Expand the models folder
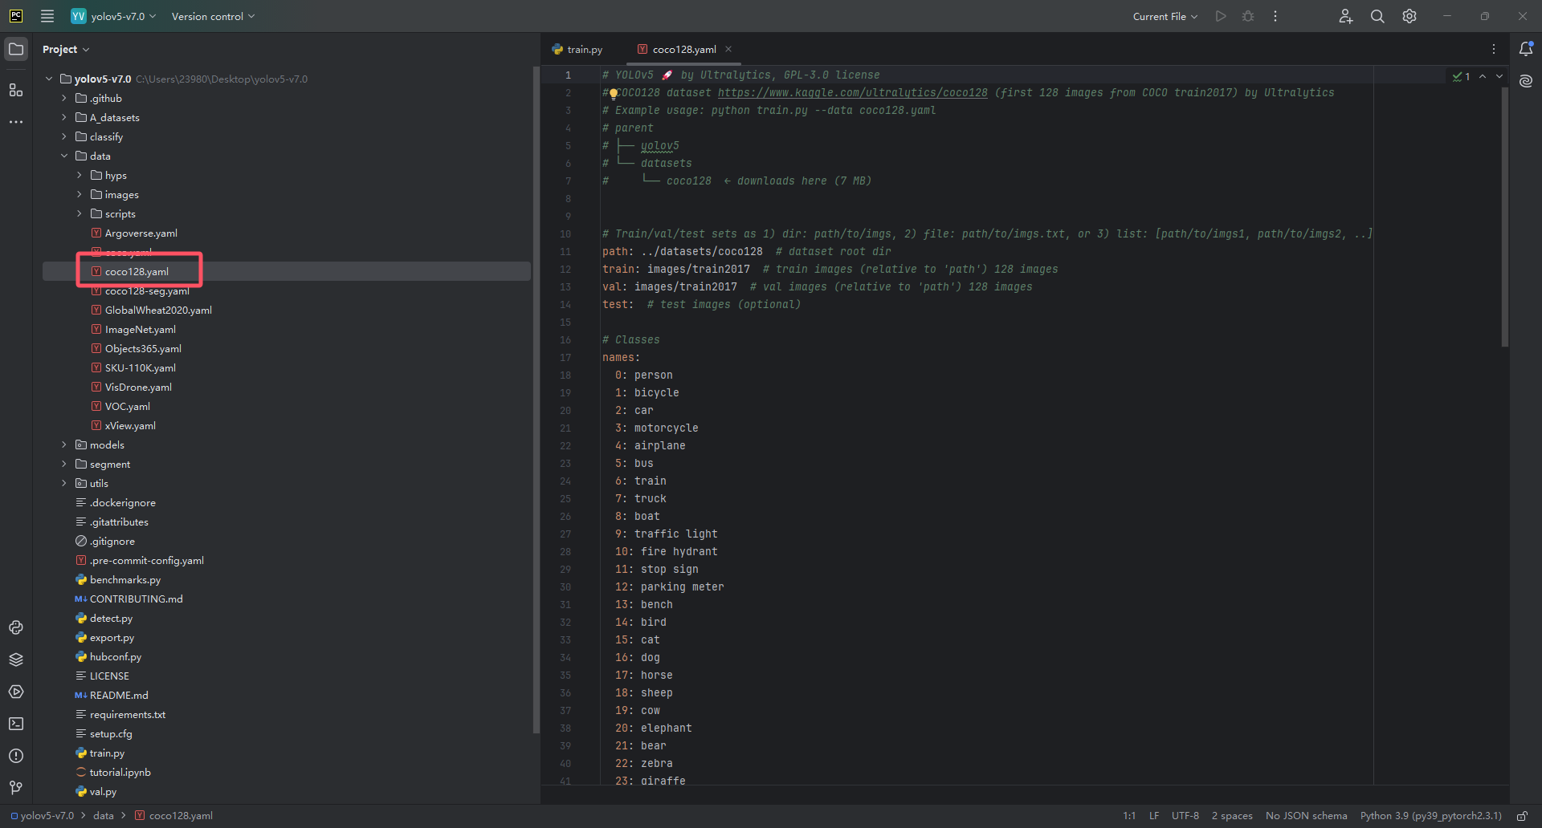Viewport: 1542px width, 828px height. tap(64, 444)
